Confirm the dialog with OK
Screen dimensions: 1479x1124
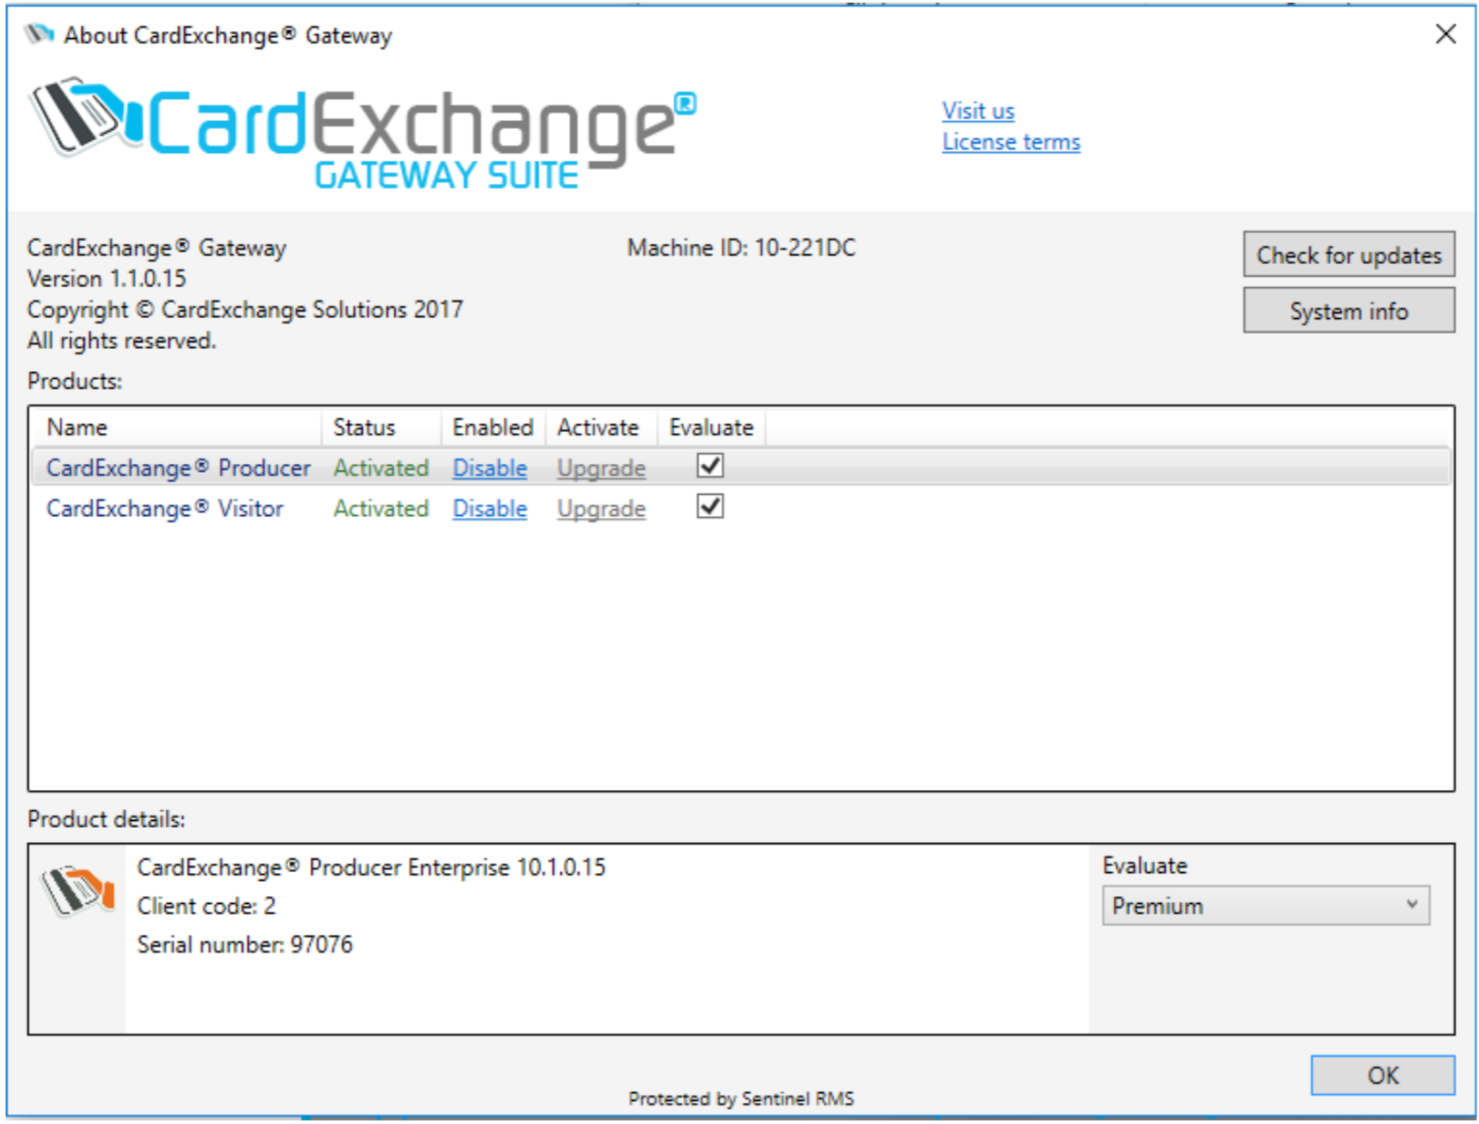tap(1382, 1075)
